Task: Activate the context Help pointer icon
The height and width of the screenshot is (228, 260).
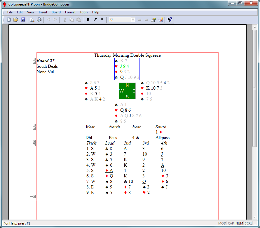Action: pyautogui.click(x=170, y=20)
